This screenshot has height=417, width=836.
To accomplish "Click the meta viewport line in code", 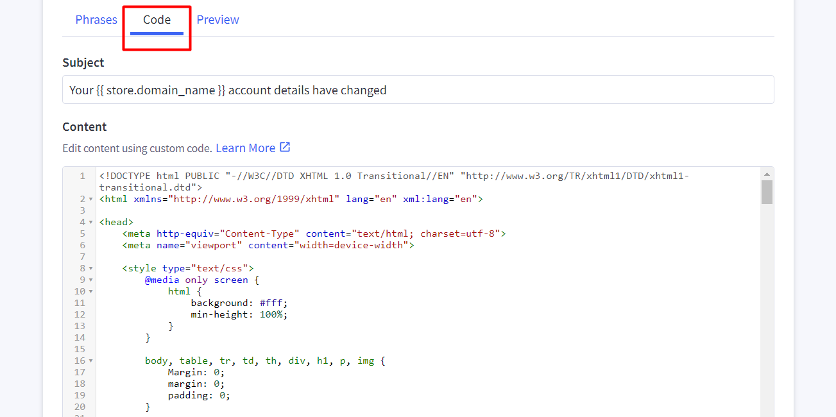I will pyautogui.click(x=268, y=245).
